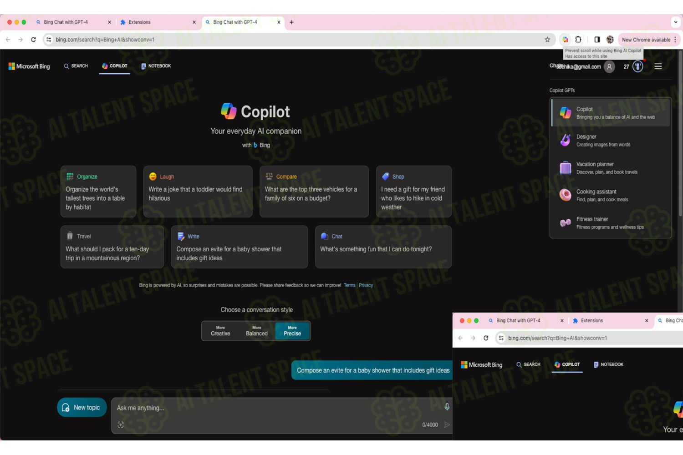The height and width of the screenshot is (455, 683).
Task: Select Copilot GPT in sidebar
Action: tap(611, 112)
